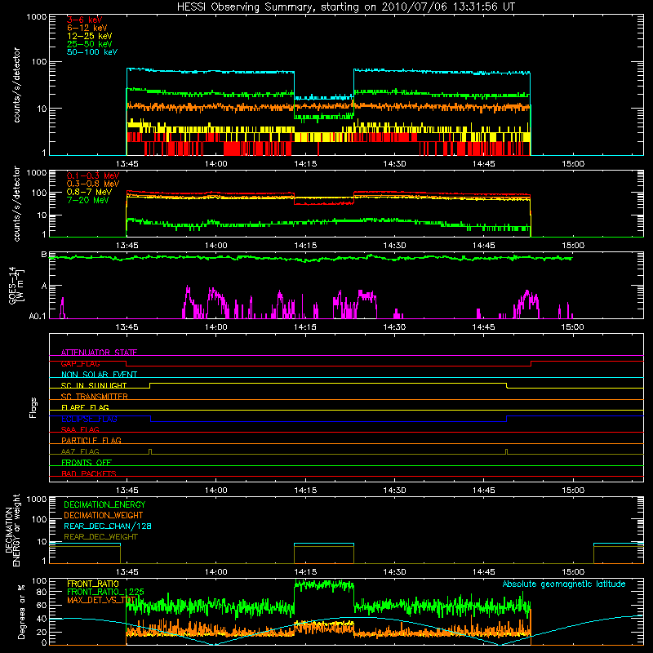Select the 12-25 keV legend label
Image resolution: width=653 pixels, height=653 pixels.
tap(89, 36)
